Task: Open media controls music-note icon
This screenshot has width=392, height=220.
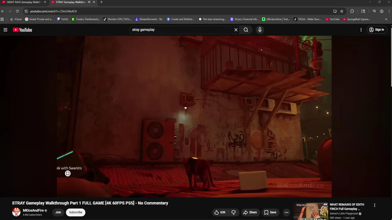Action: [x=374, y=11]
